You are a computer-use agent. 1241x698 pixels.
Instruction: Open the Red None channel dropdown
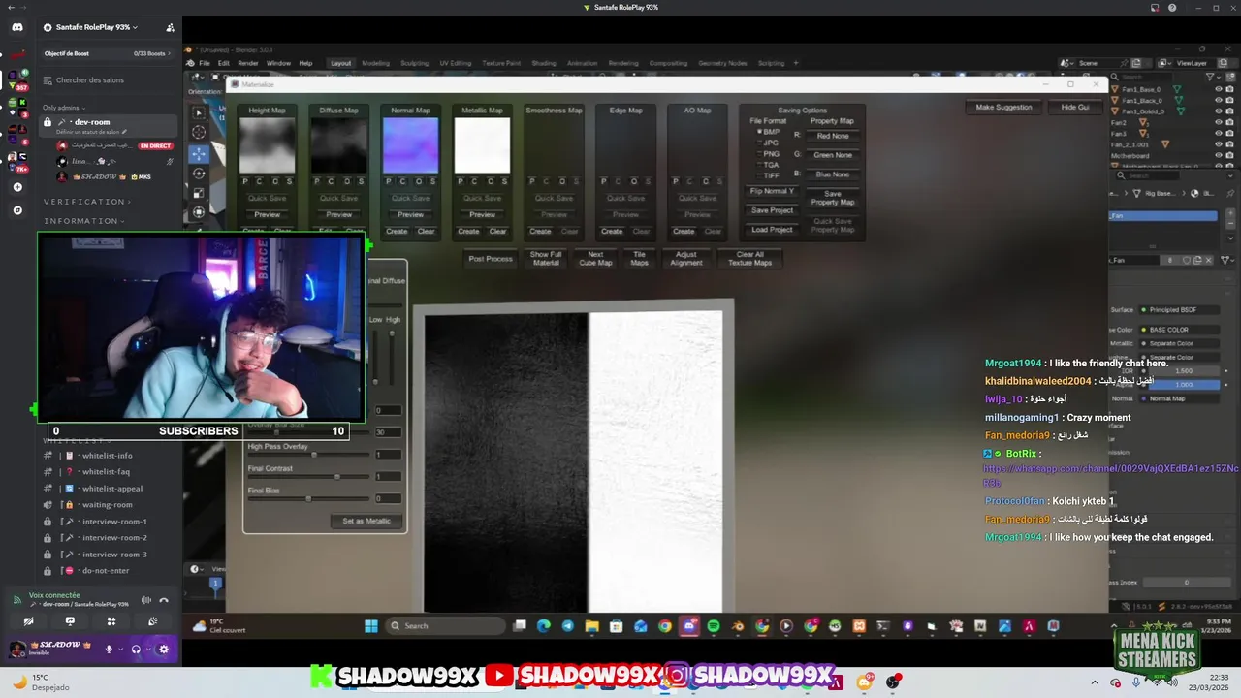coord(832,136)
